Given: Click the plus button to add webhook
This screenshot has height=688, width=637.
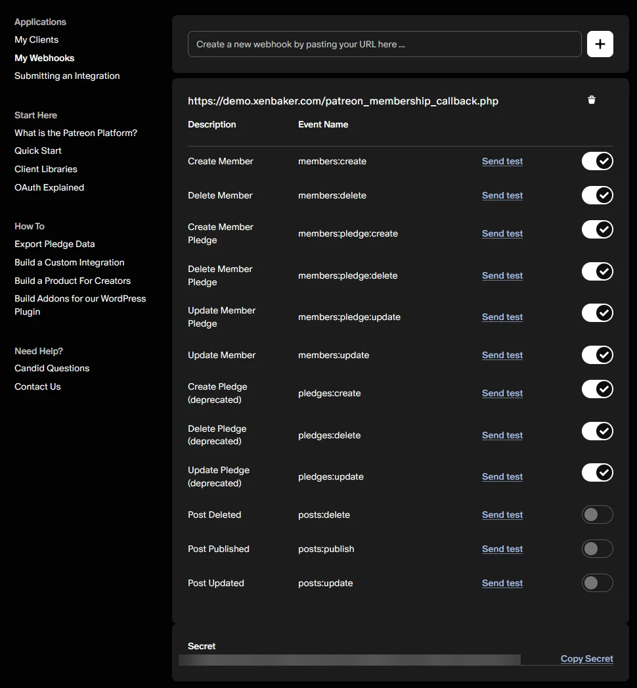Looking at the screenshot, I should coord(600,44).
